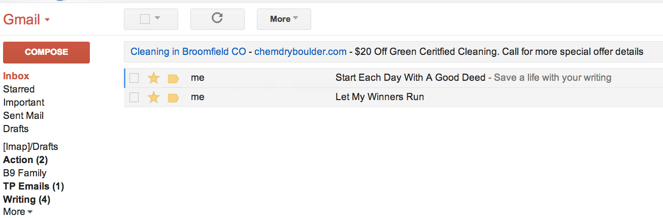
Task: Open 'Let My Winners Run' email
Action: tap(379, 97)
